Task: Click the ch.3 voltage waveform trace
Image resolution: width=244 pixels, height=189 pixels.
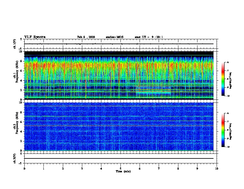Action: 119,158
